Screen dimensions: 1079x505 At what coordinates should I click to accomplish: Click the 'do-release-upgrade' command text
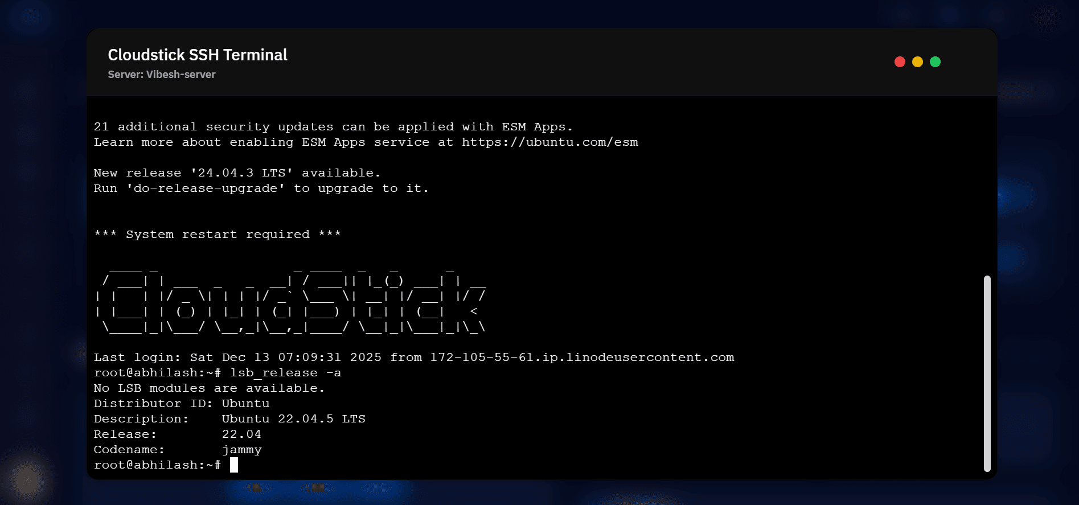click(206, 188)
